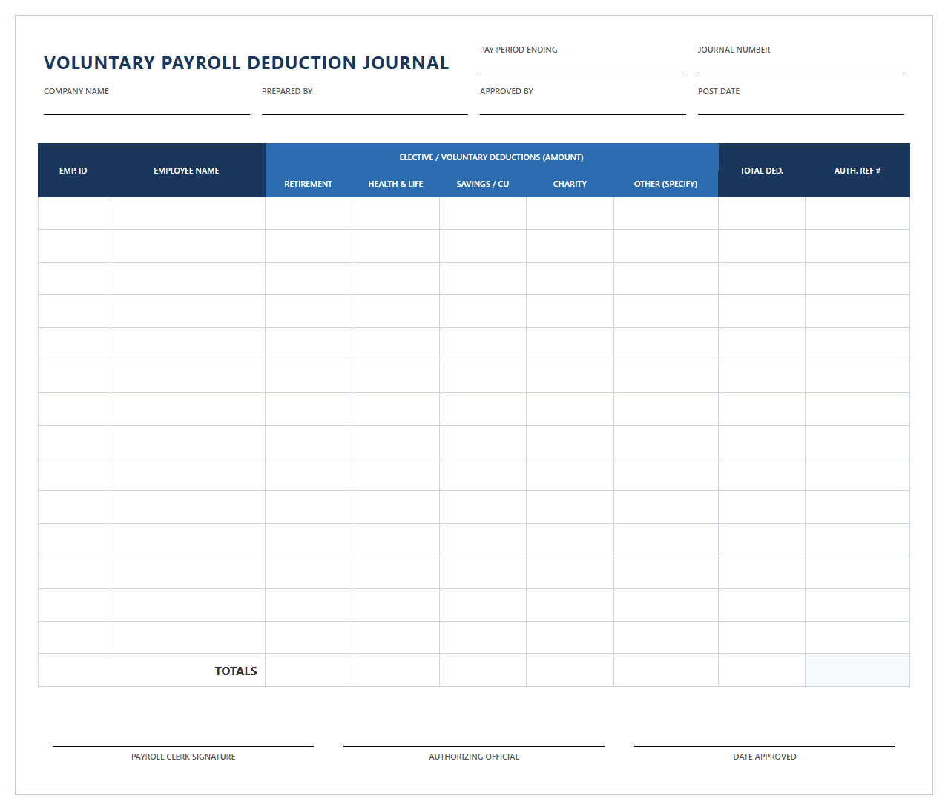The image size is (948, 810).
Task: Click the Health & Life cell in Totals row
Action: (395, 671)
